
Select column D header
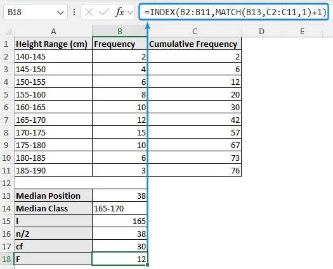pos(261,32)
